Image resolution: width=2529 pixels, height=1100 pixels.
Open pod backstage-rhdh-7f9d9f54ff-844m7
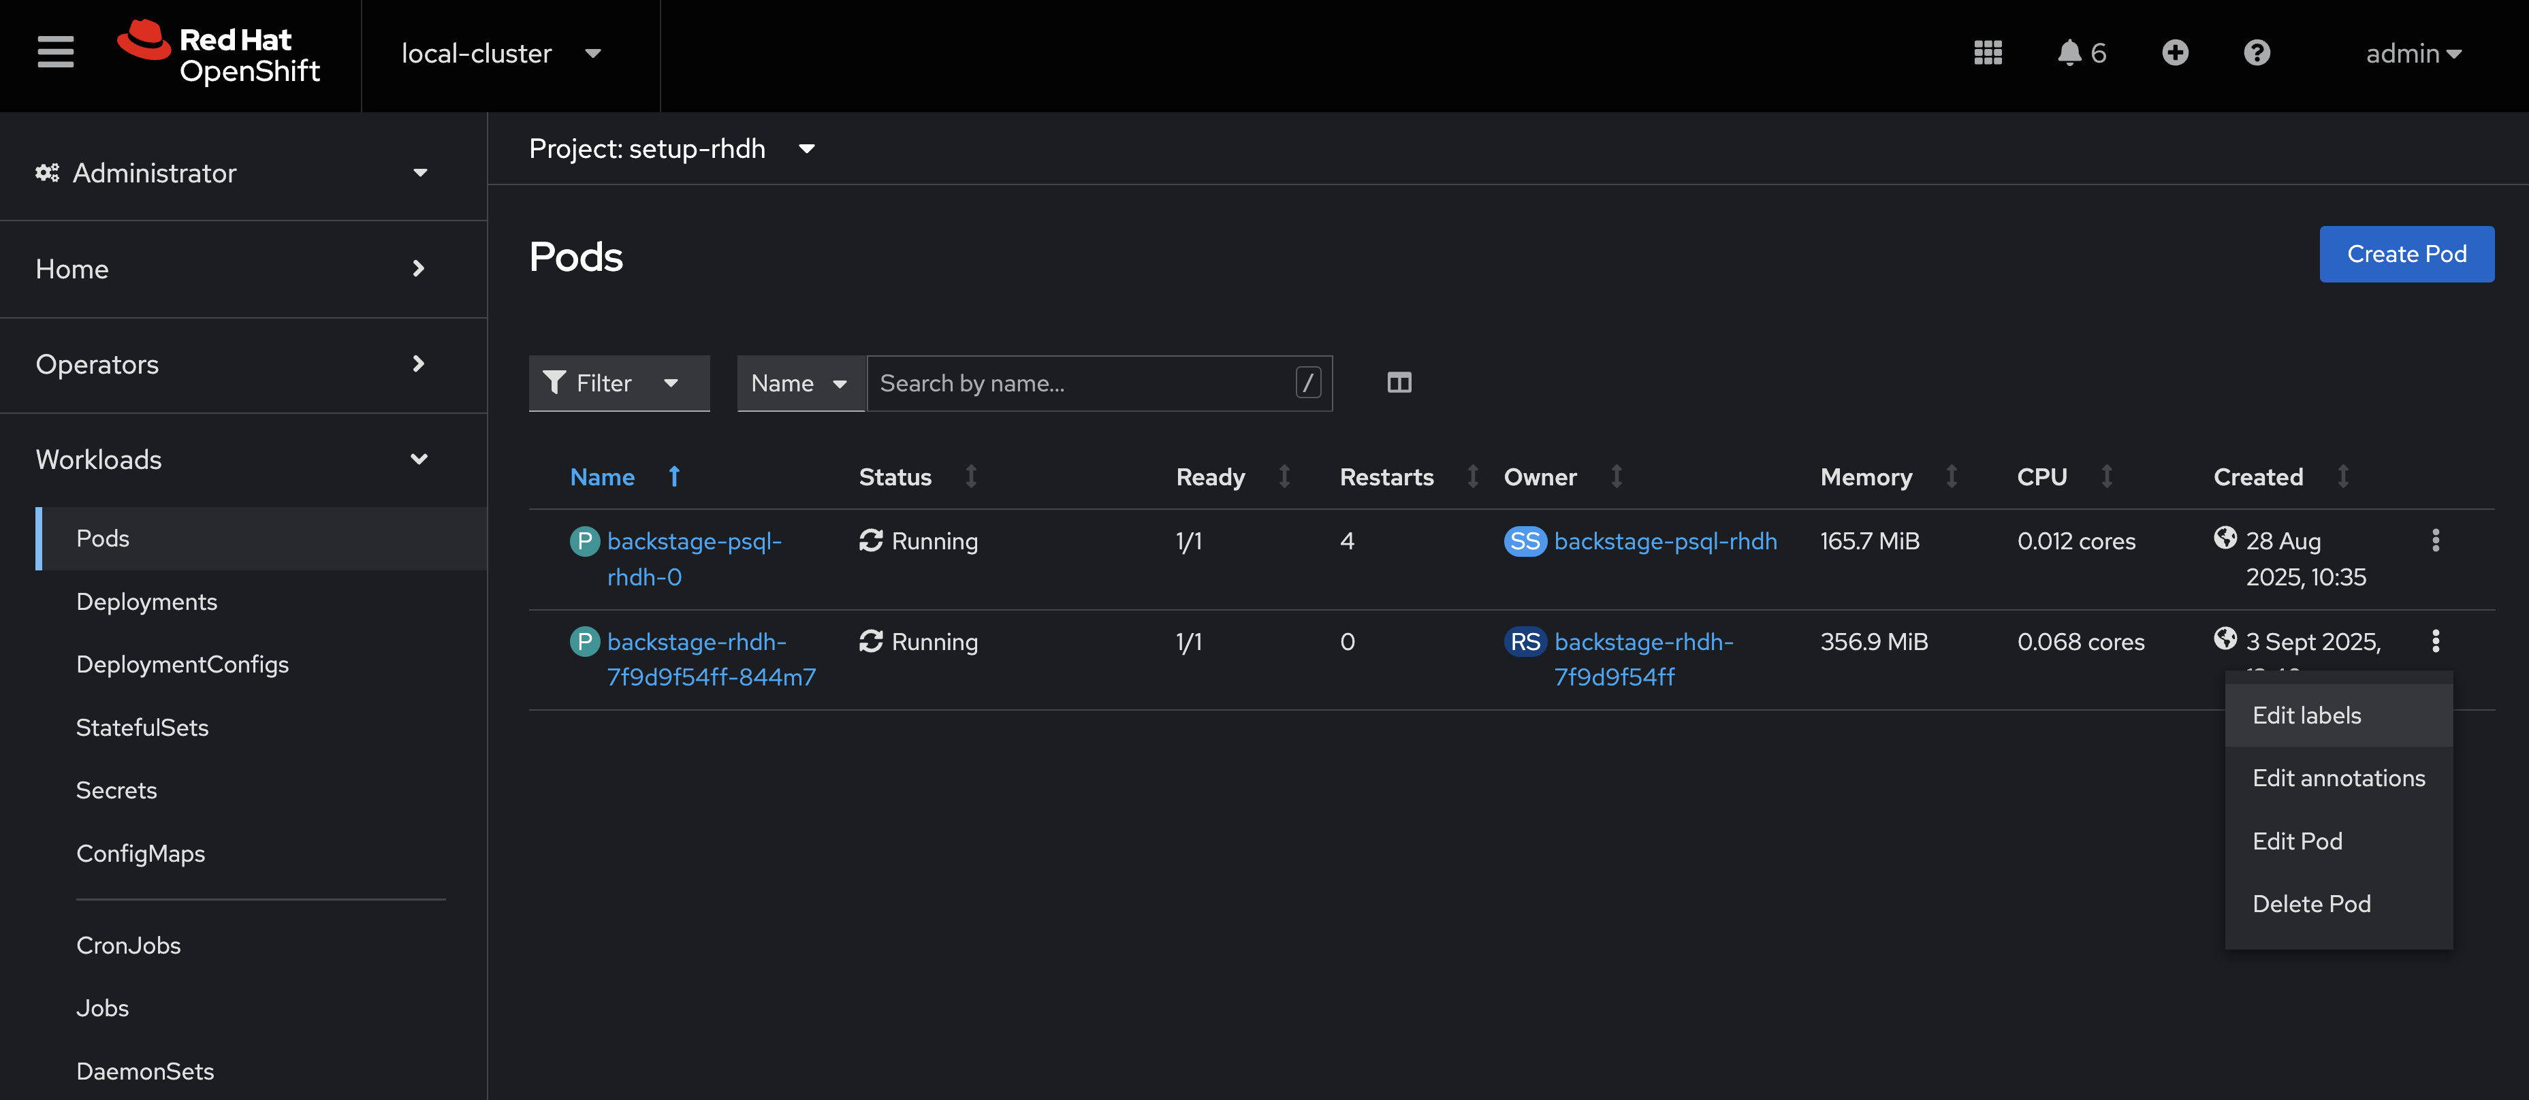pos(711,660)
